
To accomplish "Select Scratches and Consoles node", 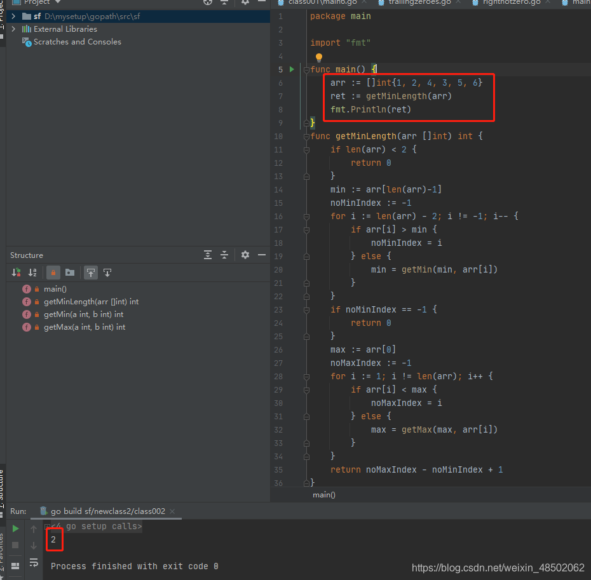I will point(78,42).
